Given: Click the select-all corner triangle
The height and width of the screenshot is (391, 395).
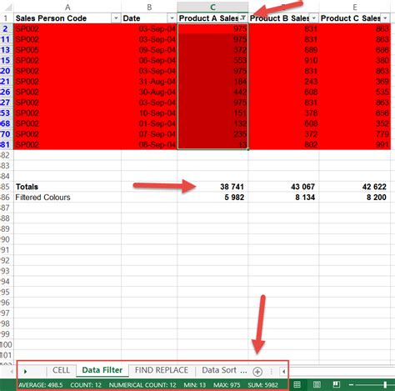Looking at the screenshot, I should point(8,8).
